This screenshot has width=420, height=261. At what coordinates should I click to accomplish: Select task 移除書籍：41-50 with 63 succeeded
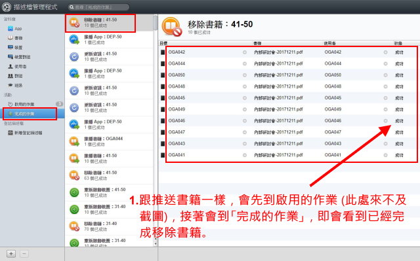110,175
